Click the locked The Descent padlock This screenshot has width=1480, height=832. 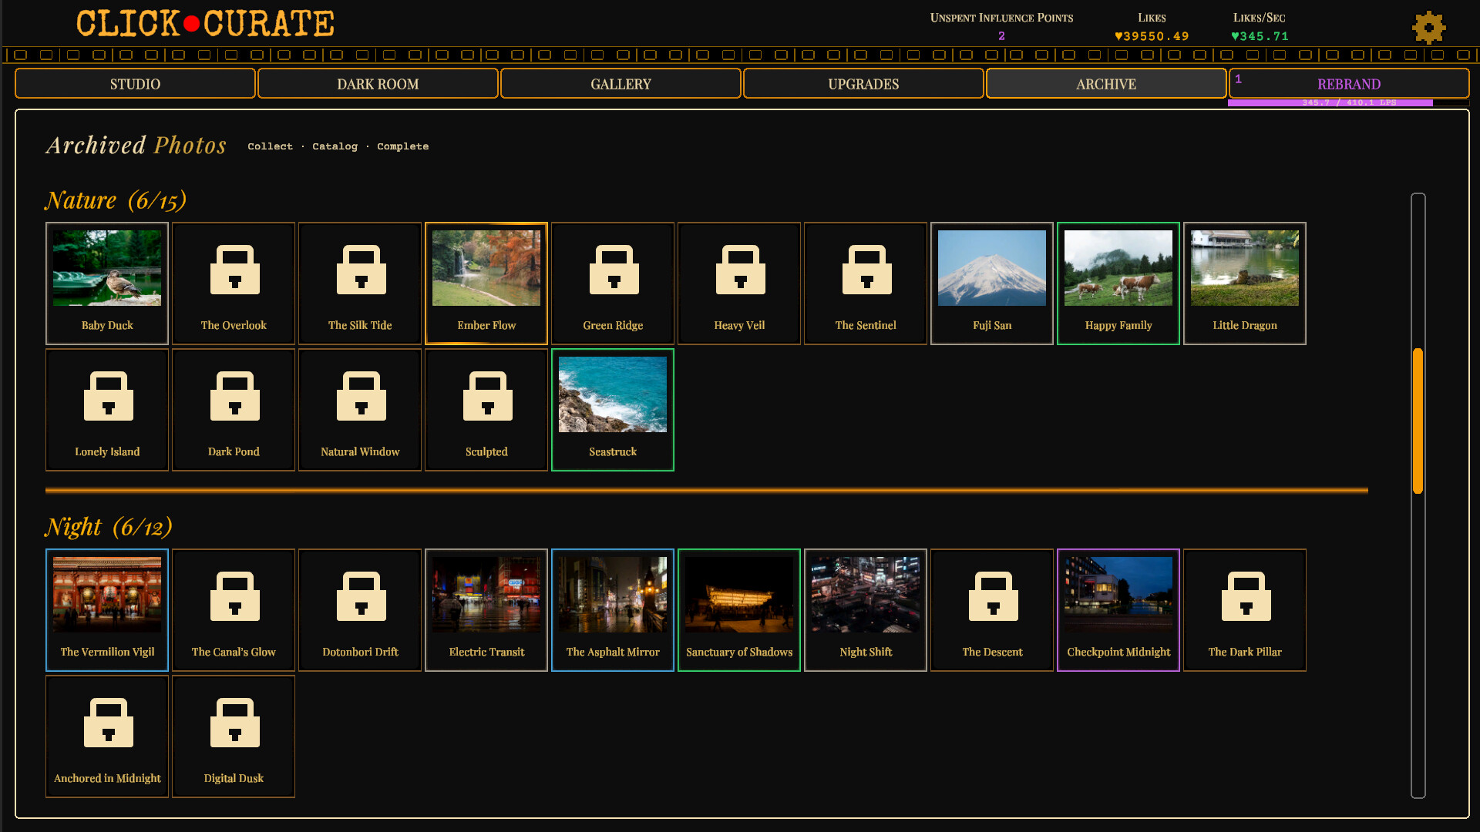993,596
